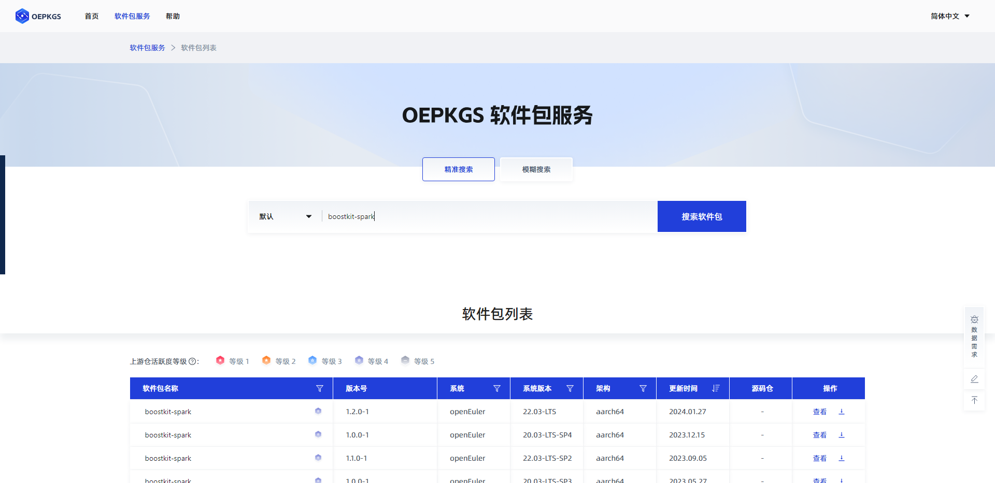Click the 等级 4 purple badge icon
This screenshot has width=995, height=483.
pyautogui.click(x=359, y=360)
